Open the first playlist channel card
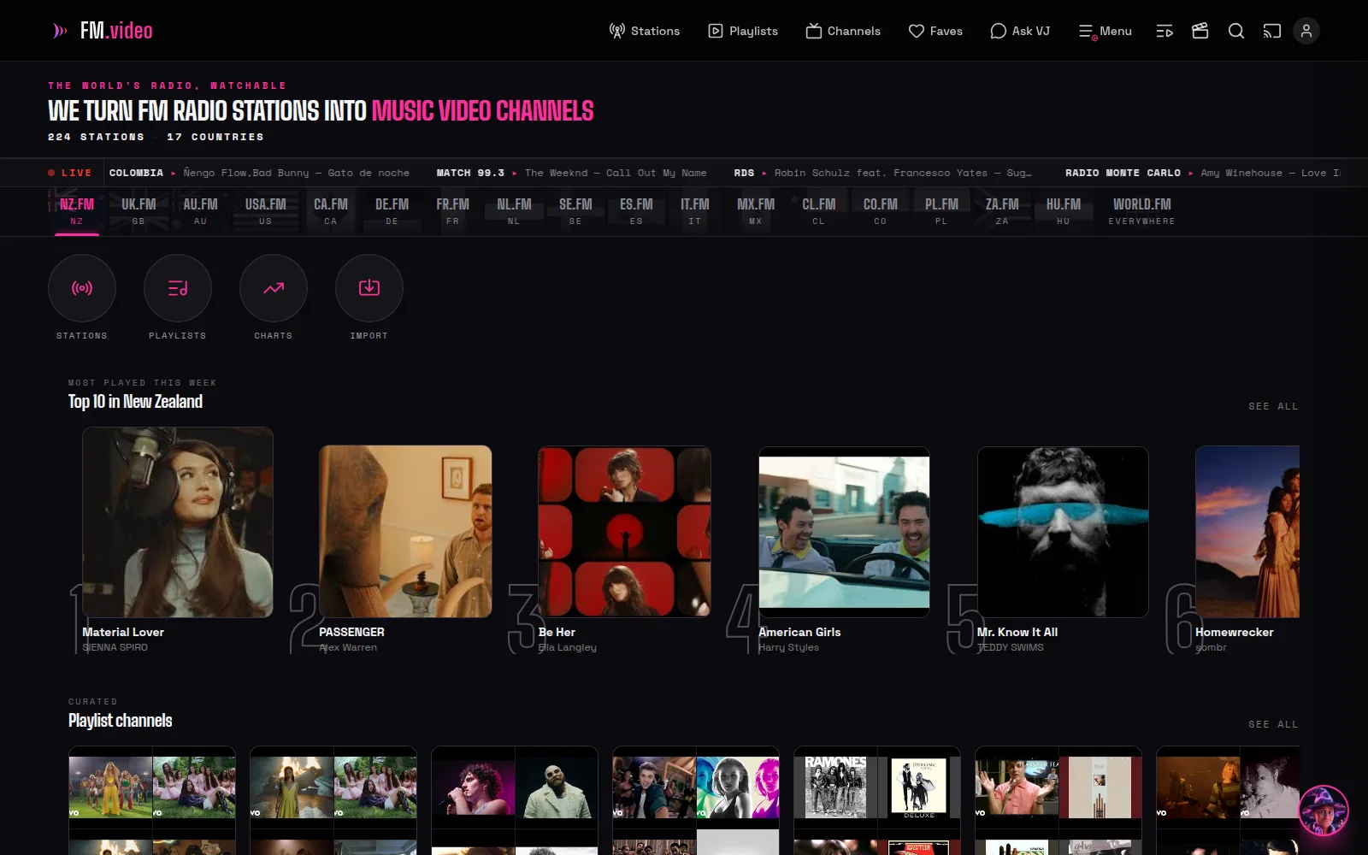Viewport: 1368px width, 855px height. click(152, 800)
